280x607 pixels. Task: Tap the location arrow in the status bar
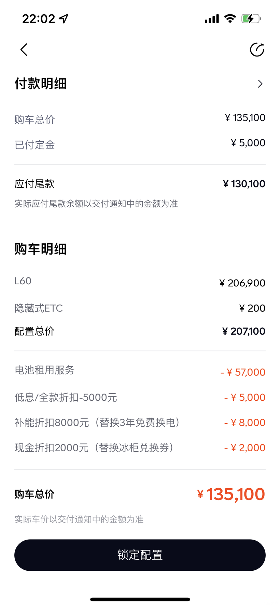click(x=64, y=18)
